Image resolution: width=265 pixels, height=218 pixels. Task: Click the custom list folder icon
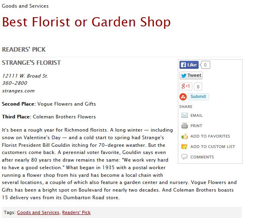[184, 146]
